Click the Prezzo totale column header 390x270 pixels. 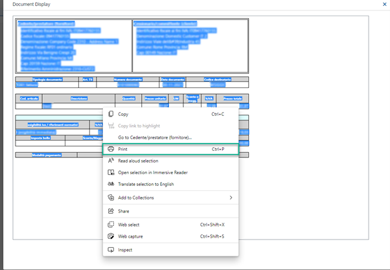tap(233, 98)
